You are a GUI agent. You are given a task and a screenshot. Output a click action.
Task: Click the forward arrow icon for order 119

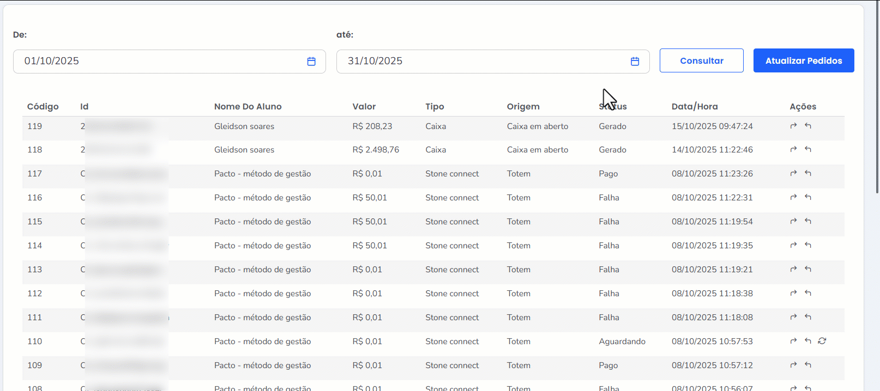[x=793, y=126]
